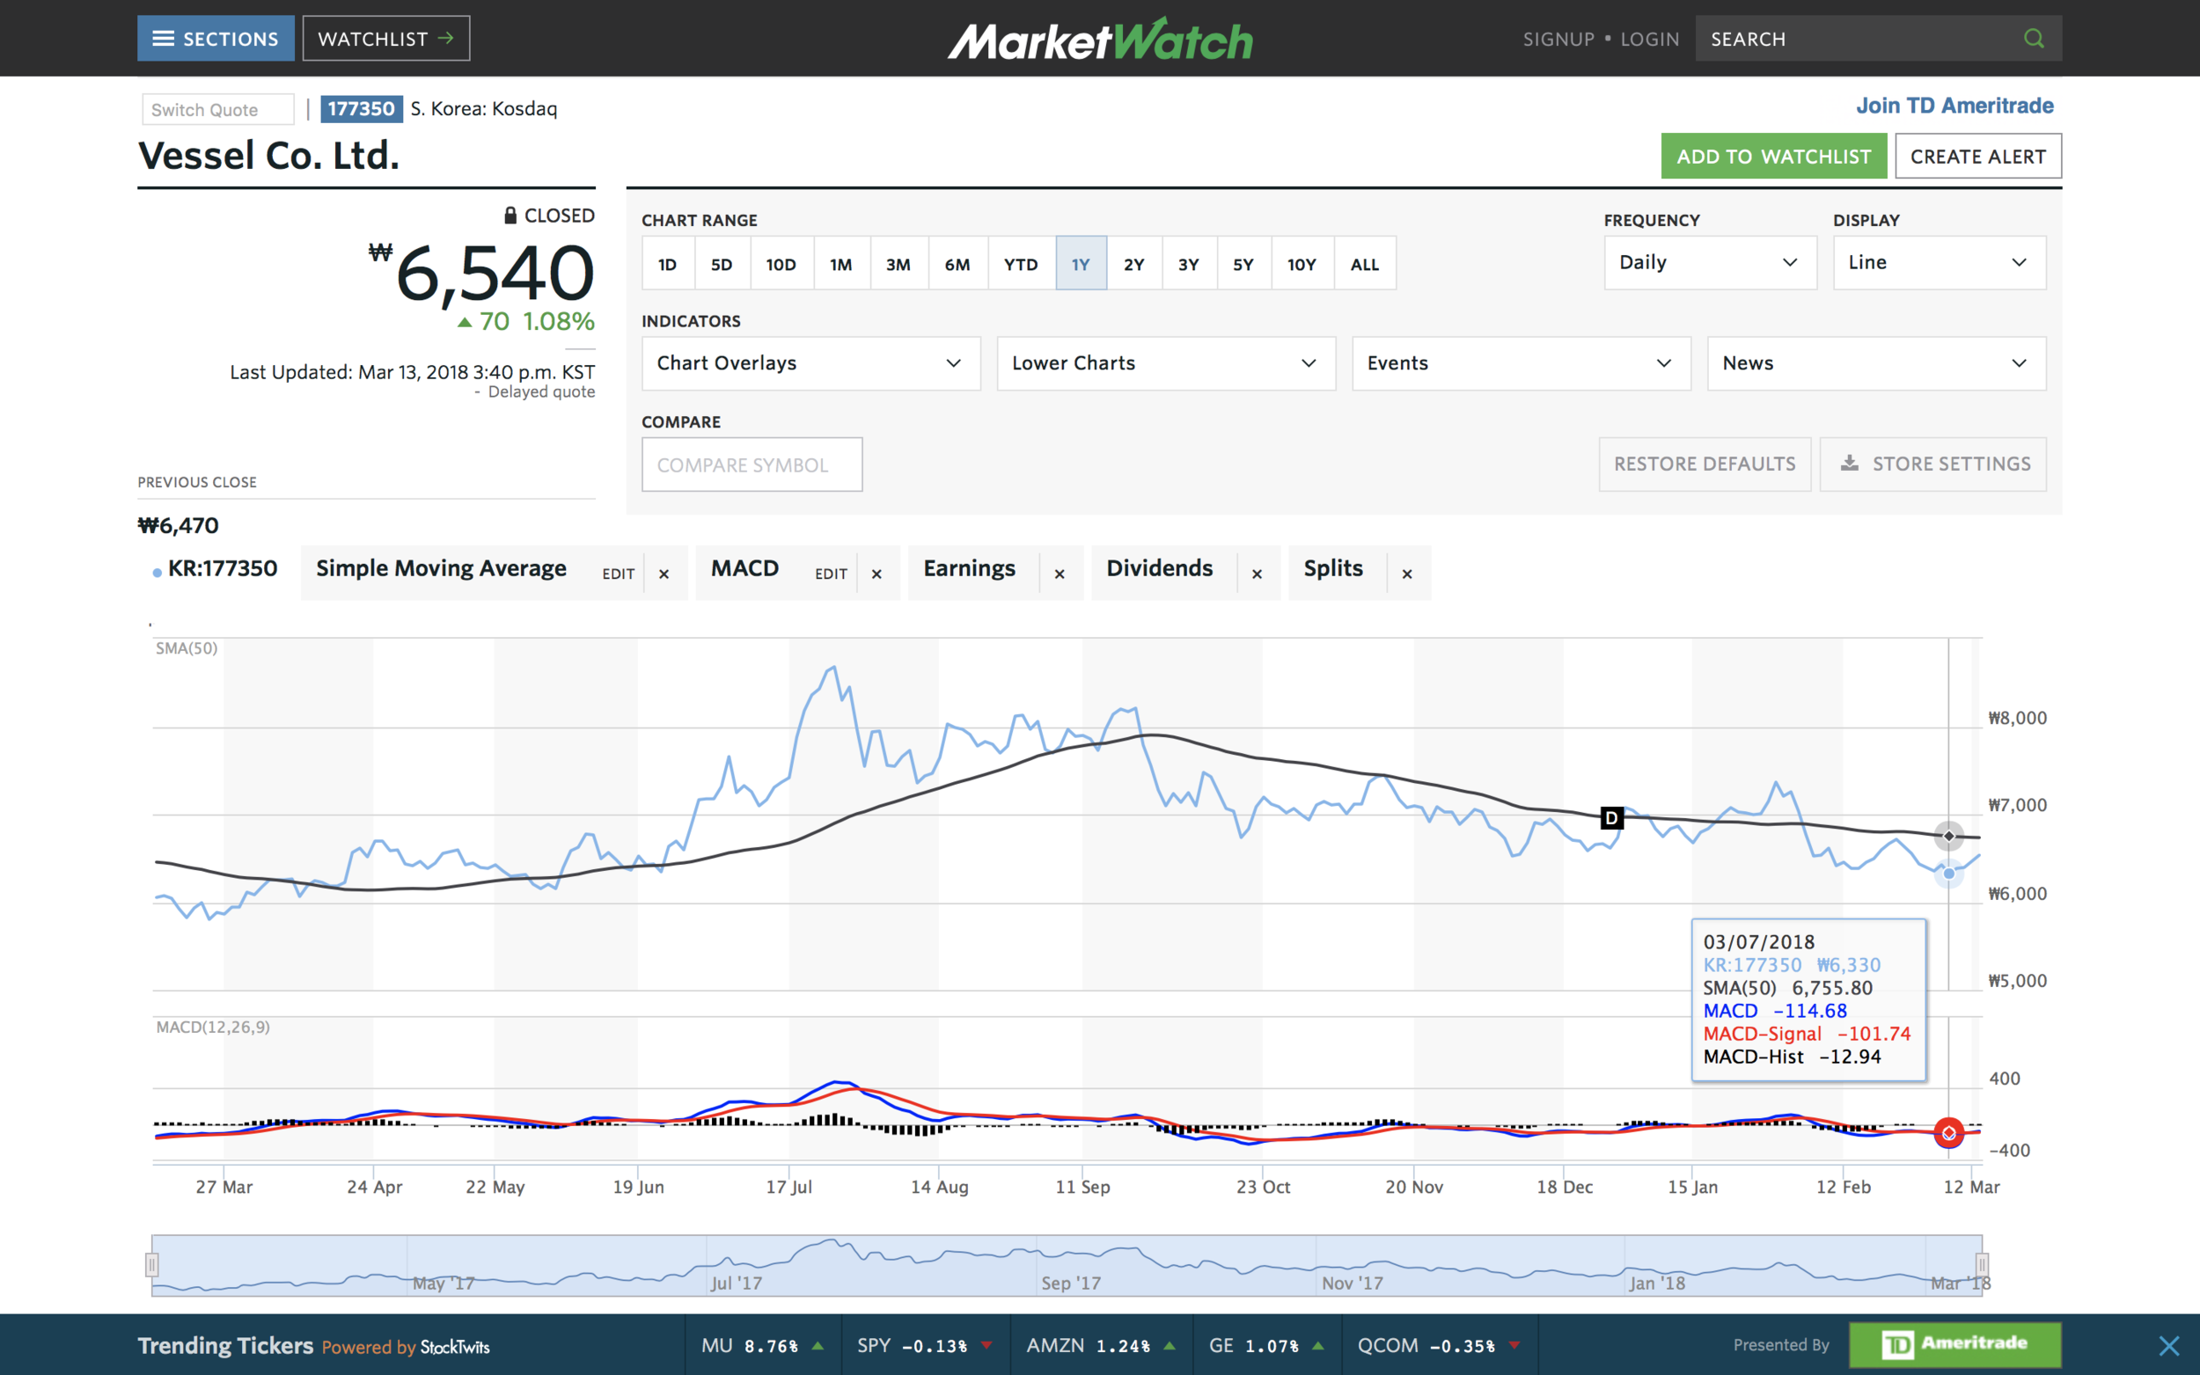Viewport: 2200px width, 1375px height.
Task: Click the MU trending ticker
Action: pyautogui.click(x=763, y=1345)
